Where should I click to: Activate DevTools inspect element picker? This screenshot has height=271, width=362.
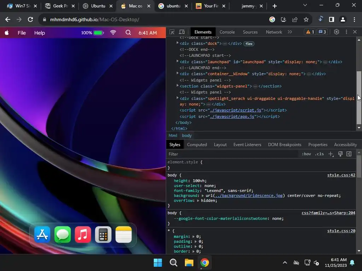(x=172, y=32)
